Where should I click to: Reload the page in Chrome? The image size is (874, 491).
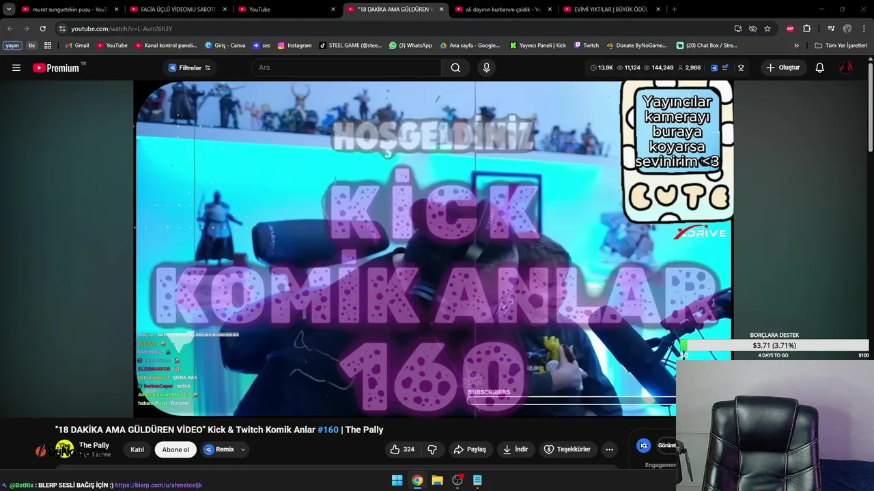point(42,29)
